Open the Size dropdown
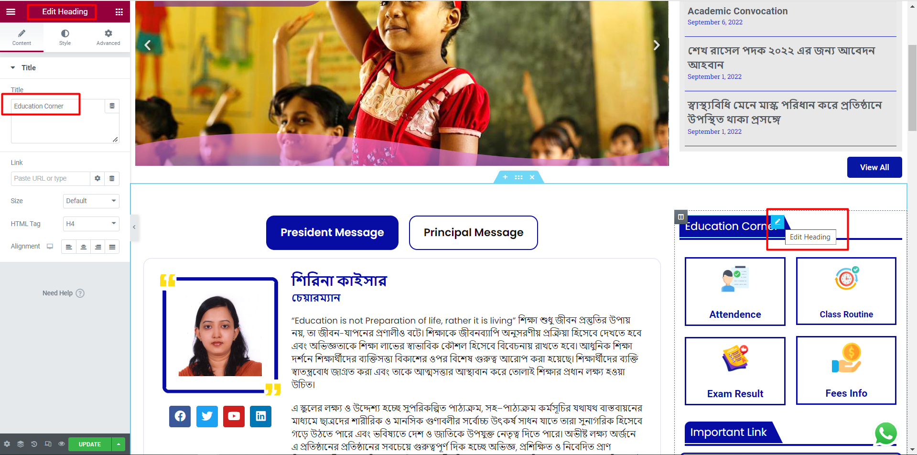This screenshot has height=455, width=917. click(91, 201)
